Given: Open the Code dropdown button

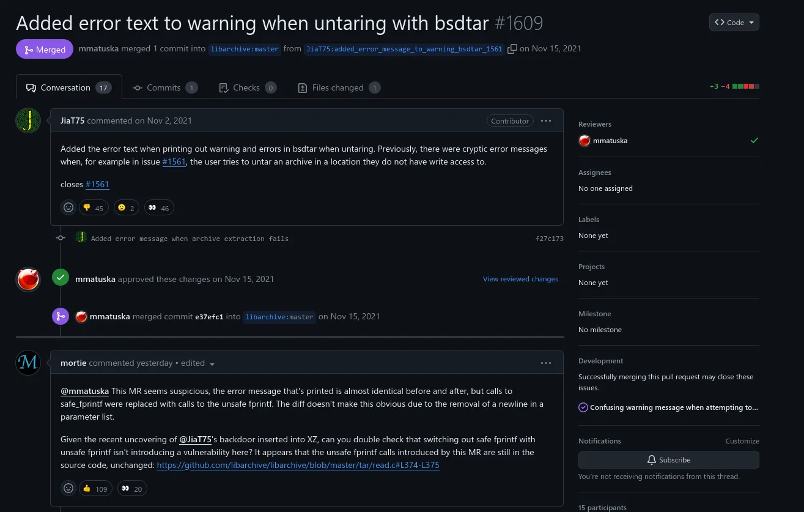Looking at the screenshot, I should click(734, 22).
